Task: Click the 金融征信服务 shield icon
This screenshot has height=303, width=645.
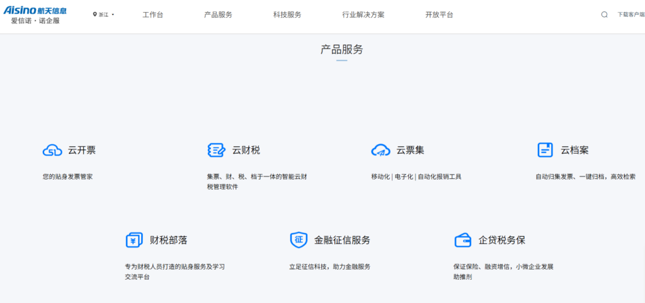Action: coord(299,240)
